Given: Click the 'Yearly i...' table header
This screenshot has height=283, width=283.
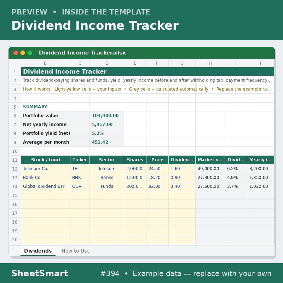Looking at the screenshot, I should click(x=260, y=160).
